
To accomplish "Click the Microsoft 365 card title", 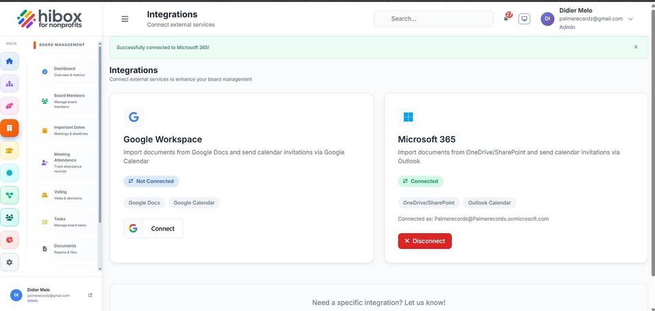I will (x=426, y=139).
